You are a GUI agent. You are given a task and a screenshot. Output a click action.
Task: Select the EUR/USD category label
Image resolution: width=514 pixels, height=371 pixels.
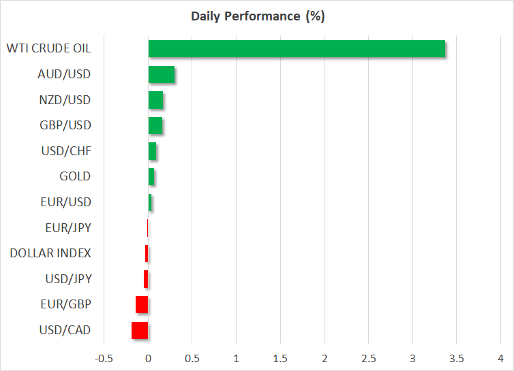(65, 202)
